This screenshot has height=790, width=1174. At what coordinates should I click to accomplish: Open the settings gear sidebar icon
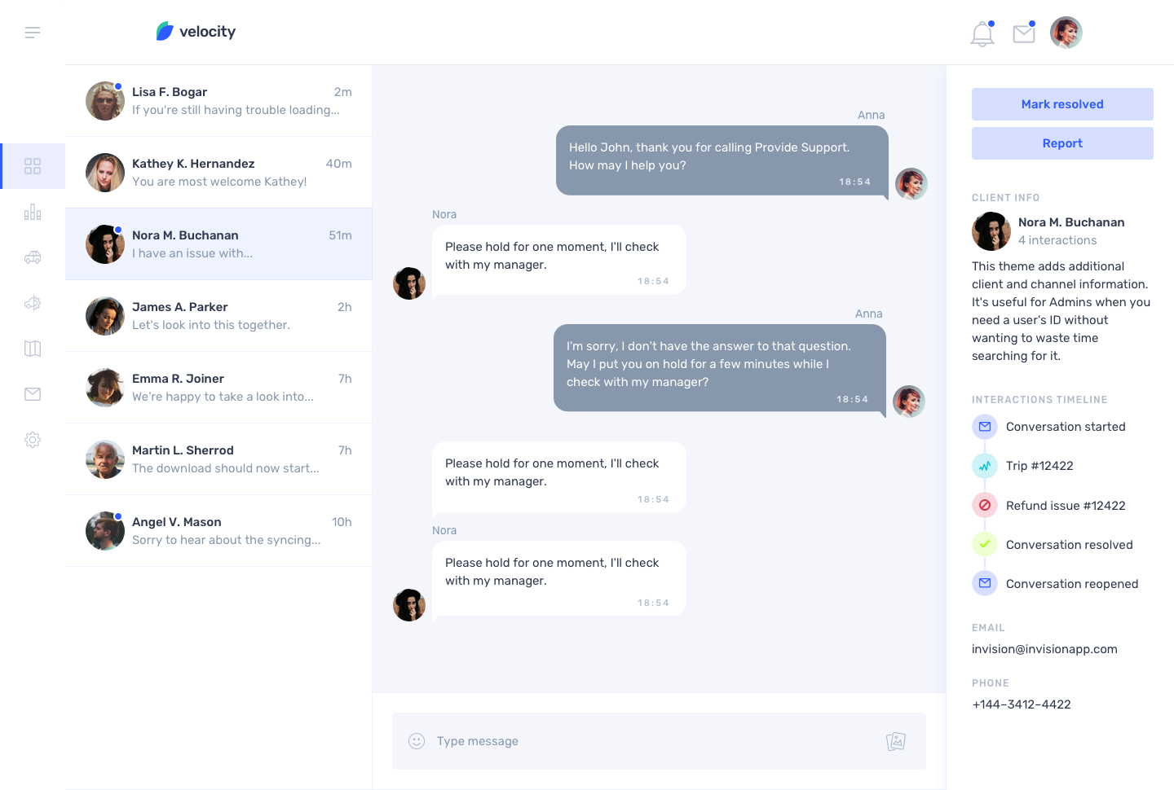point(33,440)
